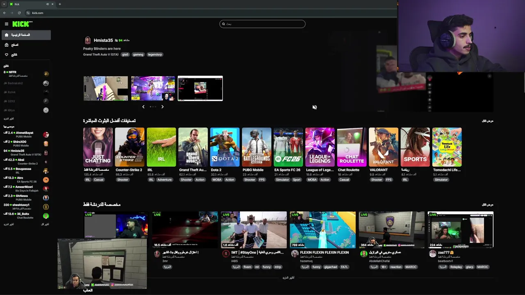
Task: Open the hamburger sidebar menu
Action: [x=7, y=24]
